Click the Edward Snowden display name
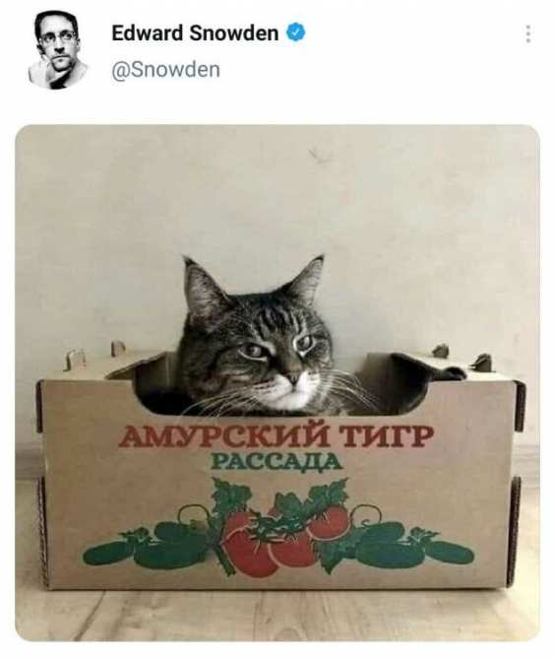This screenshot has height=660, width=555. (195, 33)
